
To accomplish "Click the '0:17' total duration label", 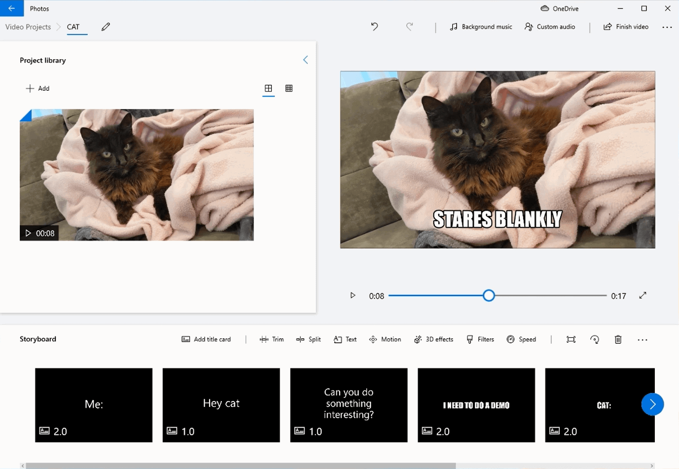I will [618, 296].
